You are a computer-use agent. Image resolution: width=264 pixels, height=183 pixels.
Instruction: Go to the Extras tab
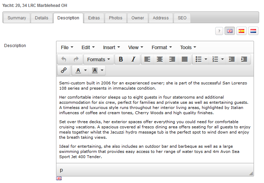coord(94,18)
